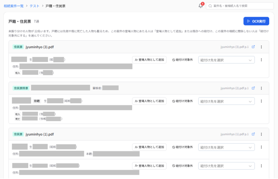Expand 紐付け先を選択 dropdown in 住民票除票 card

click(226, 101)
